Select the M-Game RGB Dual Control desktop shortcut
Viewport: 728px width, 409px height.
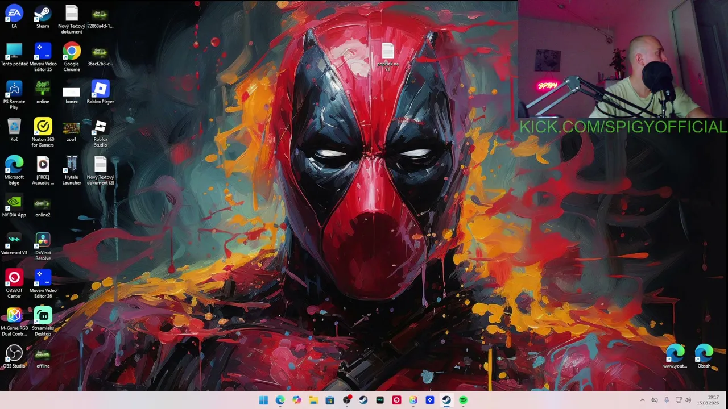(14, 322)
